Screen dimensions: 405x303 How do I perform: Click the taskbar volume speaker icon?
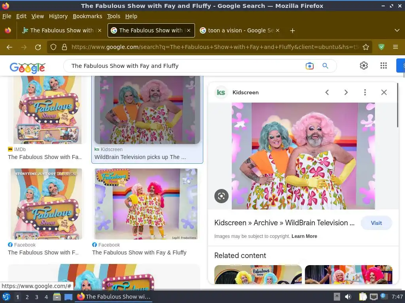pos(348,297)
